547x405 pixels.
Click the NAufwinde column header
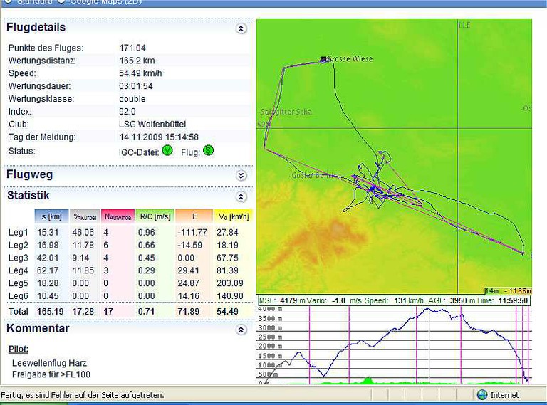click(118, 216)
